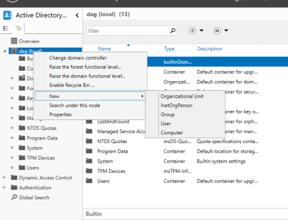The height and width of the screenshot is (220, 288).
Task: Select System in the navigation tree
Action: tap(35, 148)
